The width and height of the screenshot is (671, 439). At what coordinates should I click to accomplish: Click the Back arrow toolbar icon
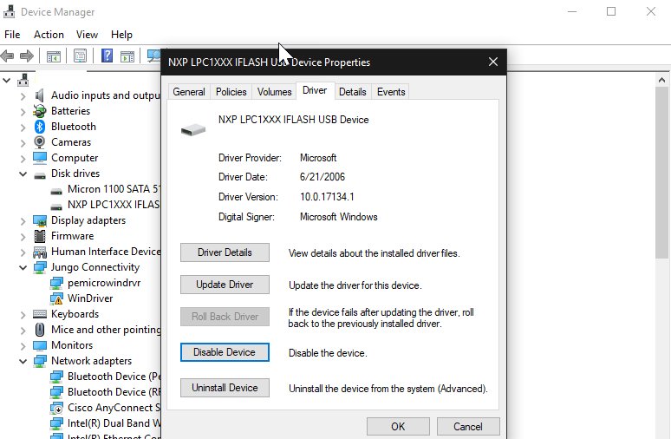[7, 56]
